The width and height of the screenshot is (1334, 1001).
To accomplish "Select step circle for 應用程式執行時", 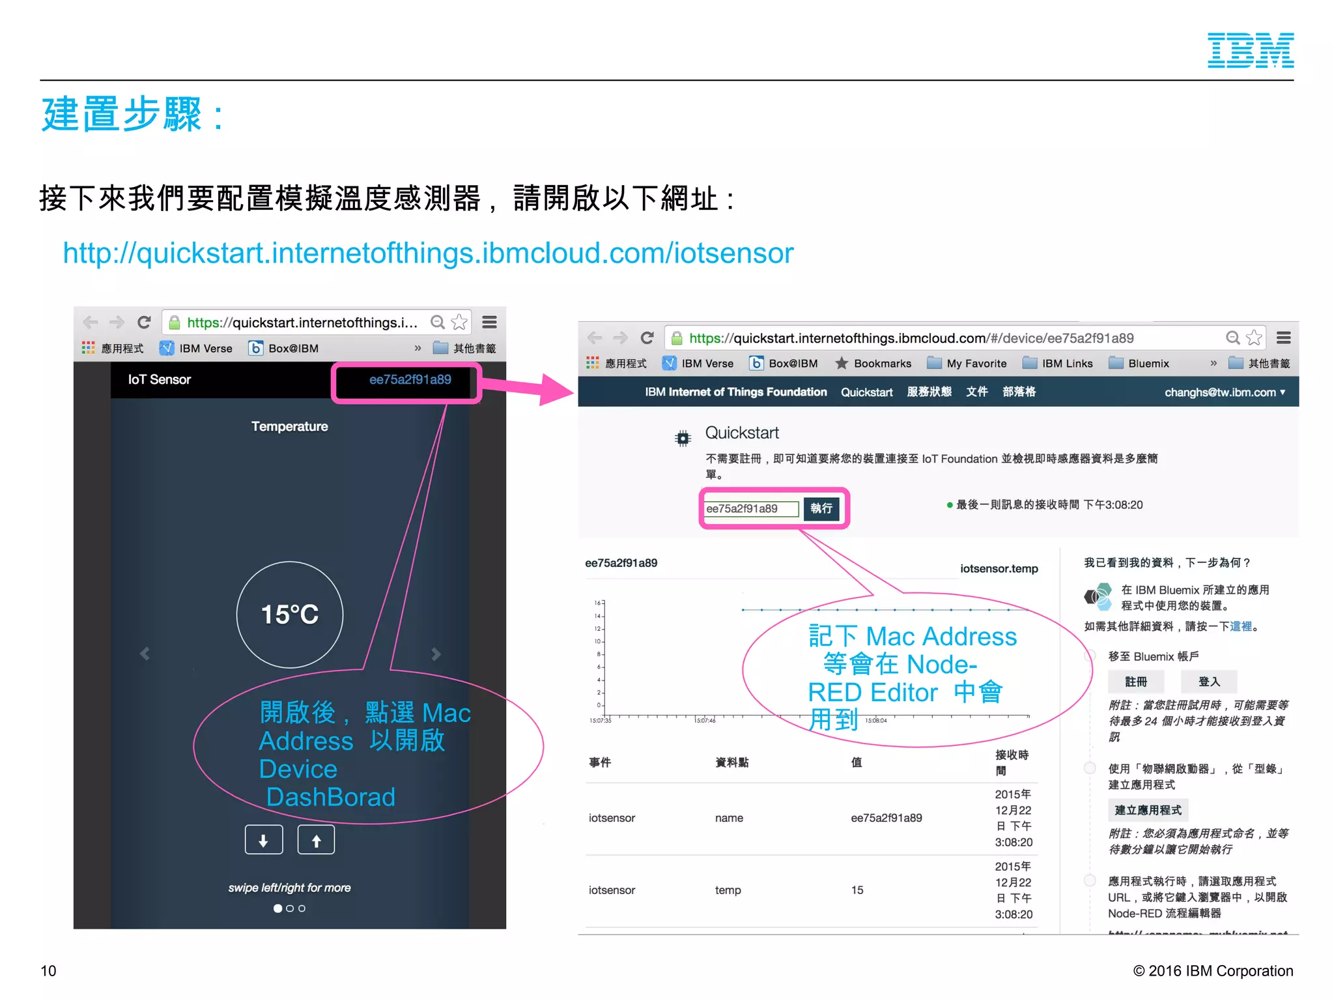I will click(x=1090, y=880).
